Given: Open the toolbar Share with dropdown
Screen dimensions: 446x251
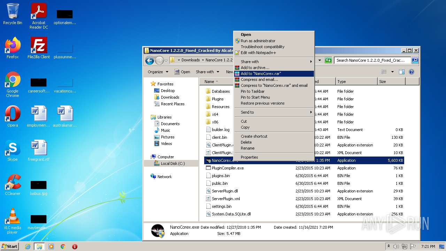Looking at the screenshot, I should 208,72.
